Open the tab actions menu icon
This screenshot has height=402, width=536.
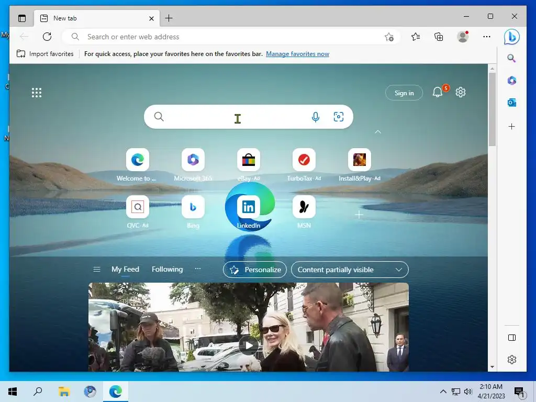(22, 18)
